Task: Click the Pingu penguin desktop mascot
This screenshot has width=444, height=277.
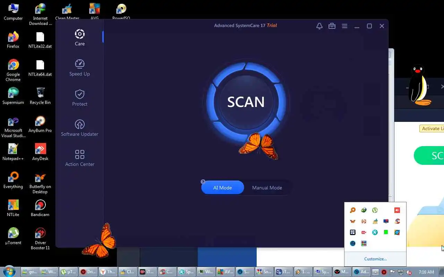Action: pyautogui.click(x=419, y=85)
